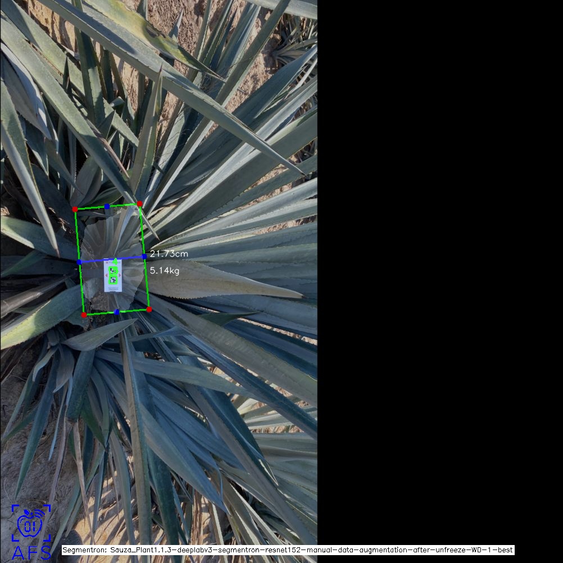The height and width of the screenshot is (563, 563).
Task: Select the 21.73cm width measurement label
Action: pyautogui.click(x=169, y=254)
